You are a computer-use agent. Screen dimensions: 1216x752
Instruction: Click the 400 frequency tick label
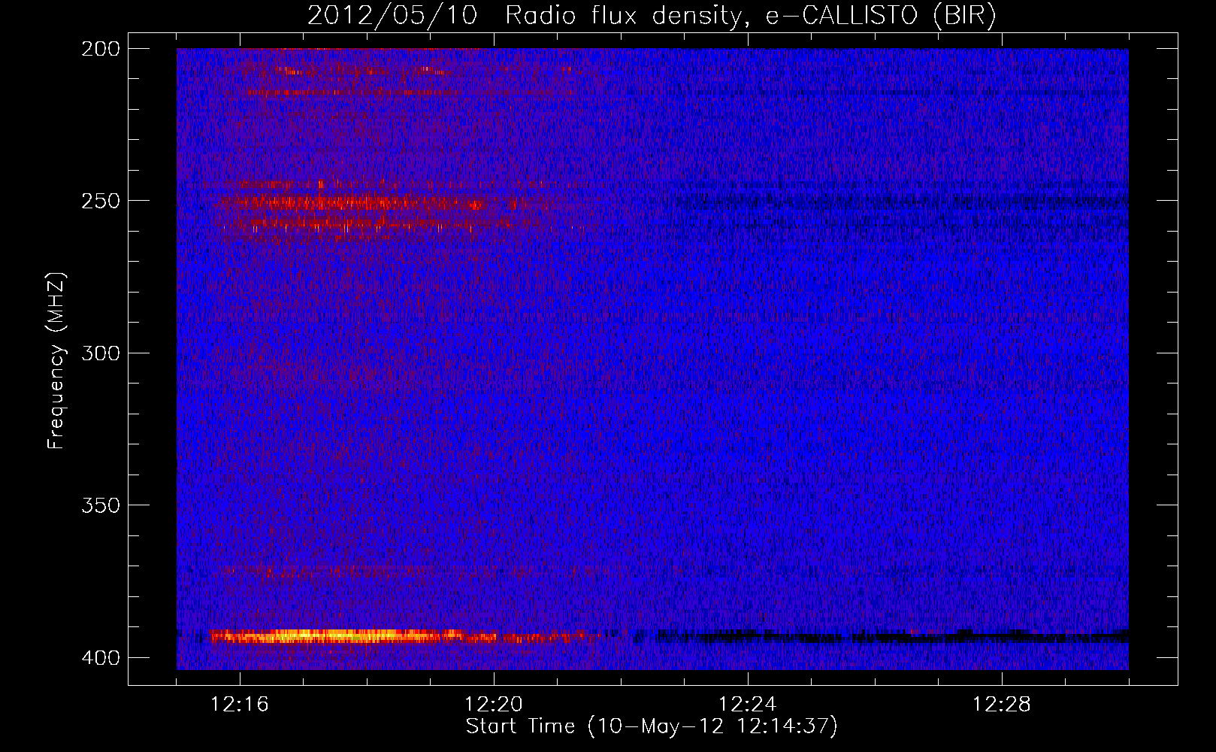tap(101, 657)
